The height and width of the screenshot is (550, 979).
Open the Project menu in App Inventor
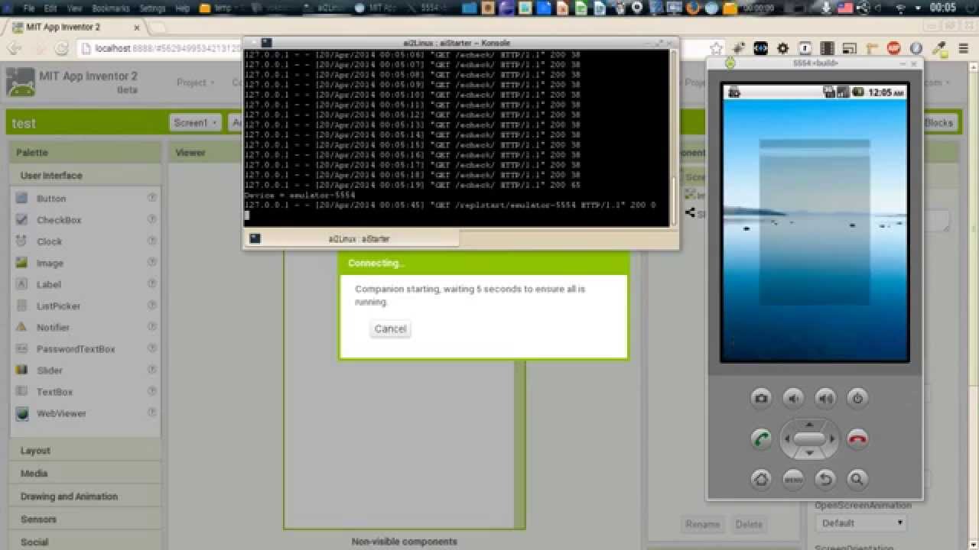(195, 82)
